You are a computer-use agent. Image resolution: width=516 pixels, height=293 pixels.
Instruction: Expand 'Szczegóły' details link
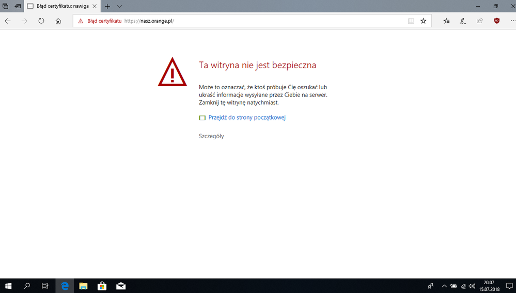click(211, 136)
